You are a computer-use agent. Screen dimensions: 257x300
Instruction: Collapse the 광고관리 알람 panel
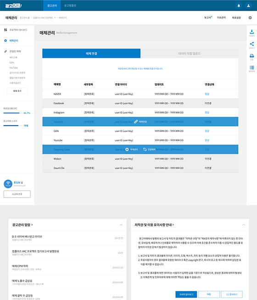click(121, 225)
